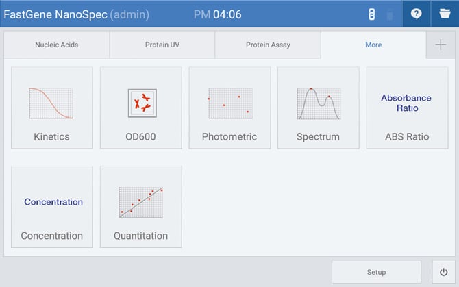The height and width of the screenshot is (287, 459).
Task: Open the Kinetics measurement mode
Action: (52, 108)
